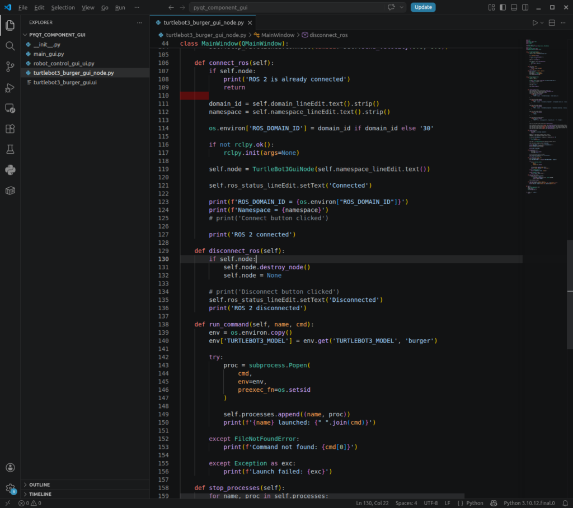Click the code minimap
Viewport: 573px width, 508px height.
click(546, 116)
